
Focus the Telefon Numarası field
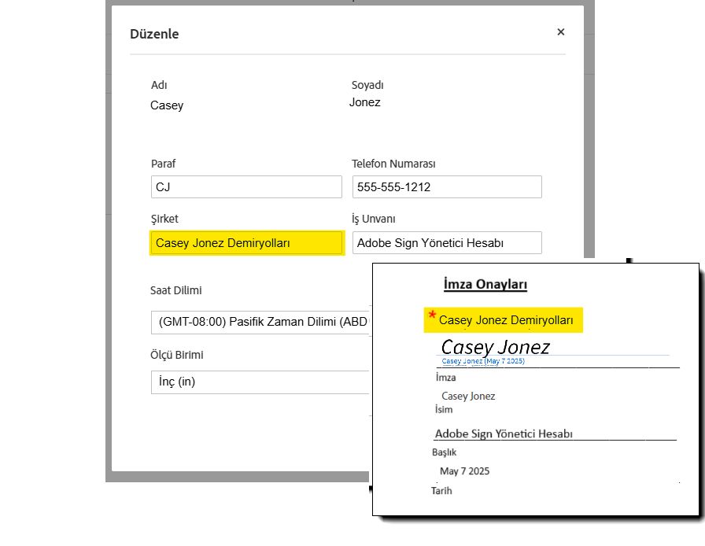[447, 186]
